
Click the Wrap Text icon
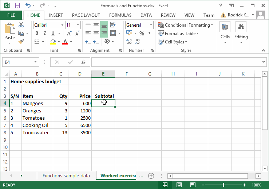pyautogui.click(x=113, y=25)
